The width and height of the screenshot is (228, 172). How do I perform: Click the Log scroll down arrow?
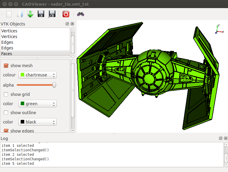226,165
